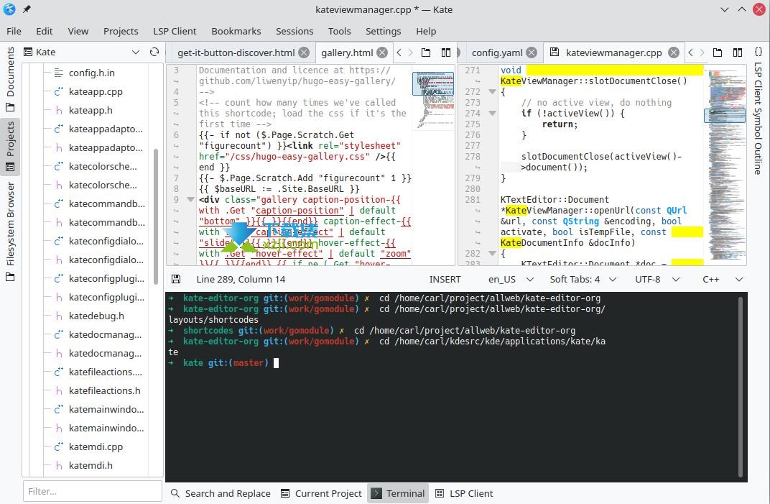770x504 pixels.
Task: Pin the window with the pushpin icon
Action: (x=27, y=9)
